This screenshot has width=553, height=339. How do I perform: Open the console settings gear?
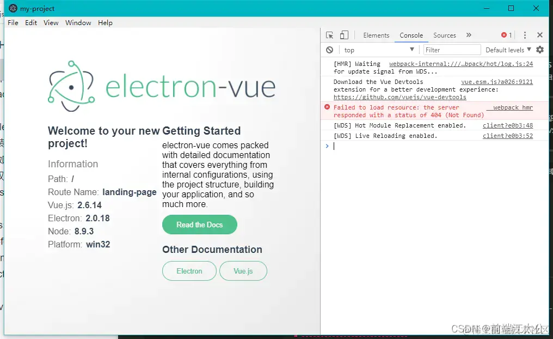click(540, 50)
